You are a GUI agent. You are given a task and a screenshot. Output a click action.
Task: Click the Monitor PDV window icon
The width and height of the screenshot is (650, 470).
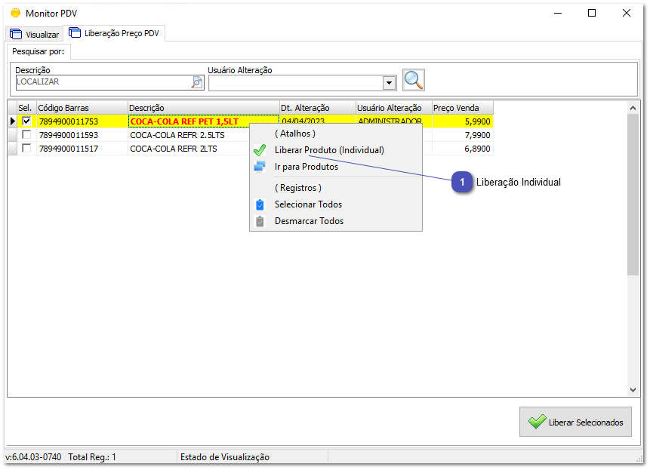13,13
